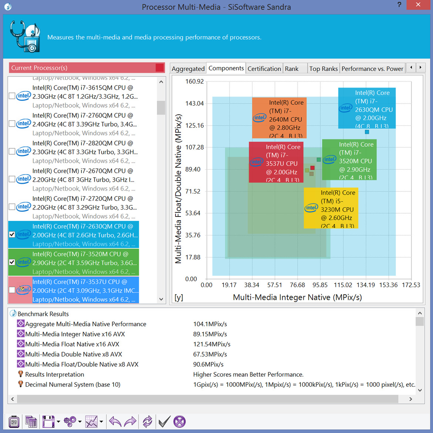
Task: Click the line chart graph icon
Action: point(91,422)
